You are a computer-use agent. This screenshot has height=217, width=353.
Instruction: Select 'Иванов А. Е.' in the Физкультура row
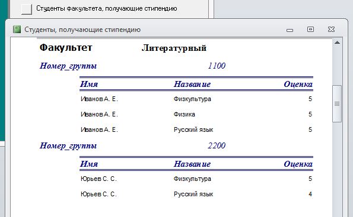pos(99,99)
